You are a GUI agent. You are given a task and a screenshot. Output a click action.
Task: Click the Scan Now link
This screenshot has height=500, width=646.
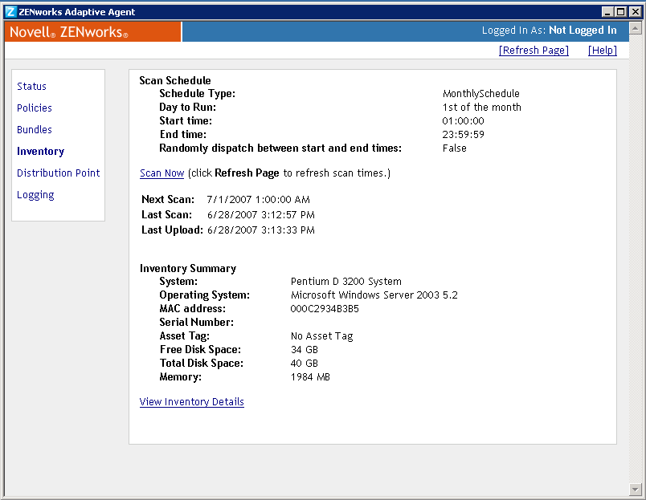(x=162, y=173)
